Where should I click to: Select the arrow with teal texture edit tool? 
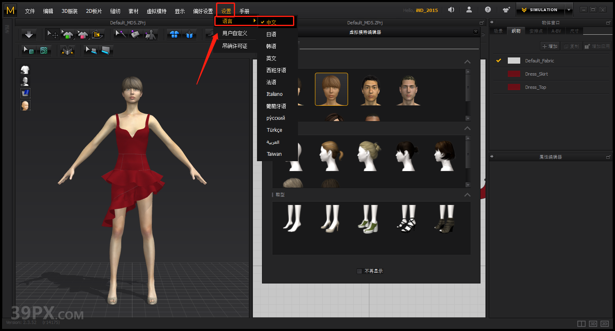tap(29, 50)
